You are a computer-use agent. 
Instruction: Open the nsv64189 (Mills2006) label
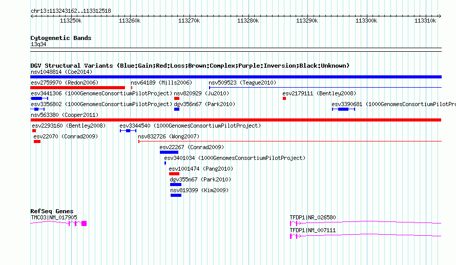point(161,83)
